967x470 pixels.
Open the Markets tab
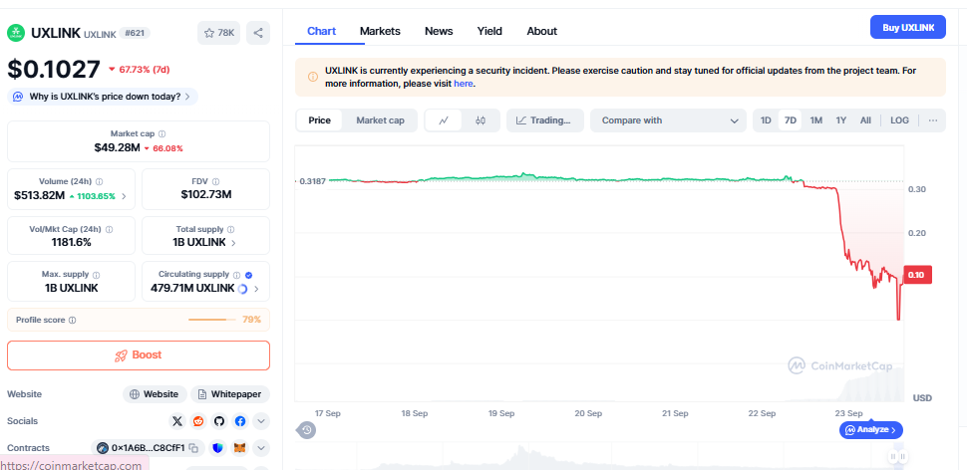tap(380, 31)
